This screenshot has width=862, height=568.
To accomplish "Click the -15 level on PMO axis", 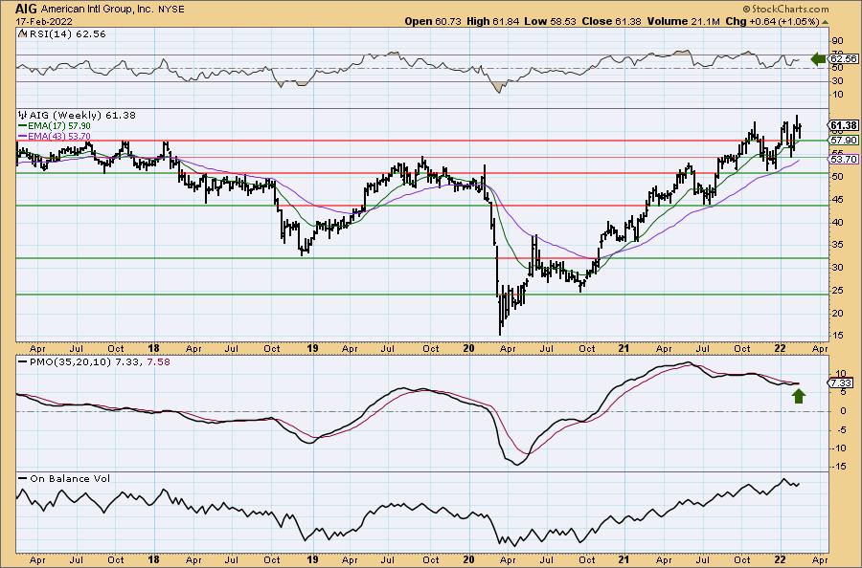I will (x=838, y=466).
